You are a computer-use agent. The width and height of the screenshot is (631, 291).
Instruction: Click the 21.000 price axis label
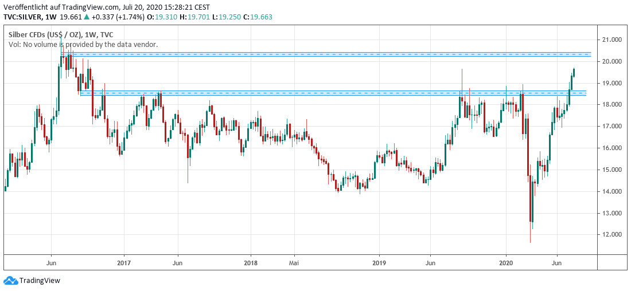pyautogui.click(x=613, y=40)
